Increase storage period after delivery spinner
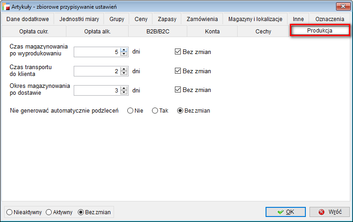The height and width of the screenshot is (222, 353). pos(124,88)
